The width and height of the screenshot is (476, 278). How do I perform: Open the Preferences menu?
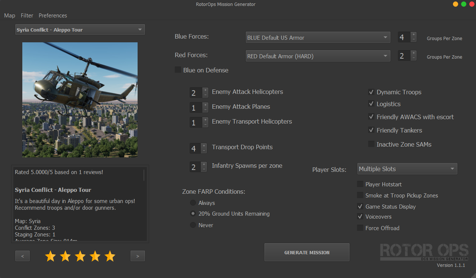(x=52, y=15)
